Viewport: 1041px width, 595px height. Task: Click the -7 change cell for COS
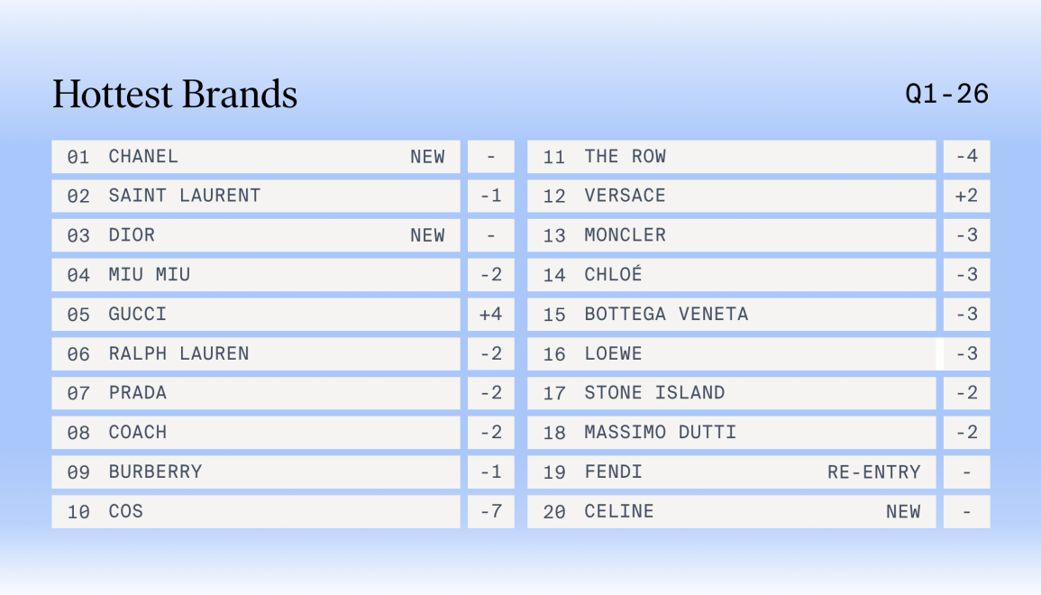(490, 512)
